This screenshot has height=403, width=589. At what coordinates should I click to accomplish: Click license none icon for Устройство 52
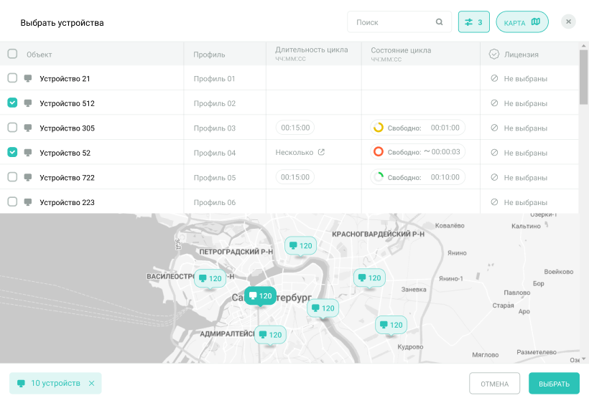coord(494,153)
